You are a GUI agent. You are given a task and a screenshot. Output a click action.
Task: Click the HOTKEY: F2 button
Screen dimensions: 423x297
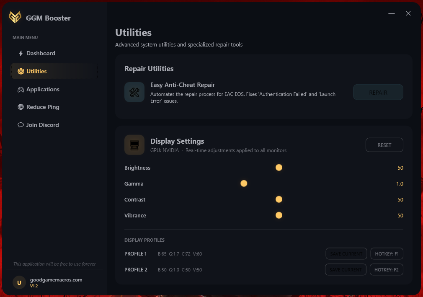point(386,269)
